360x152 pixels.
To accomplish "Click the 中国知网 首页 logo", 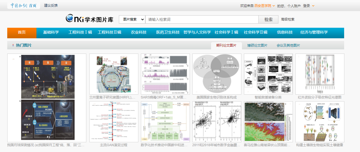I will pos(23,6).
